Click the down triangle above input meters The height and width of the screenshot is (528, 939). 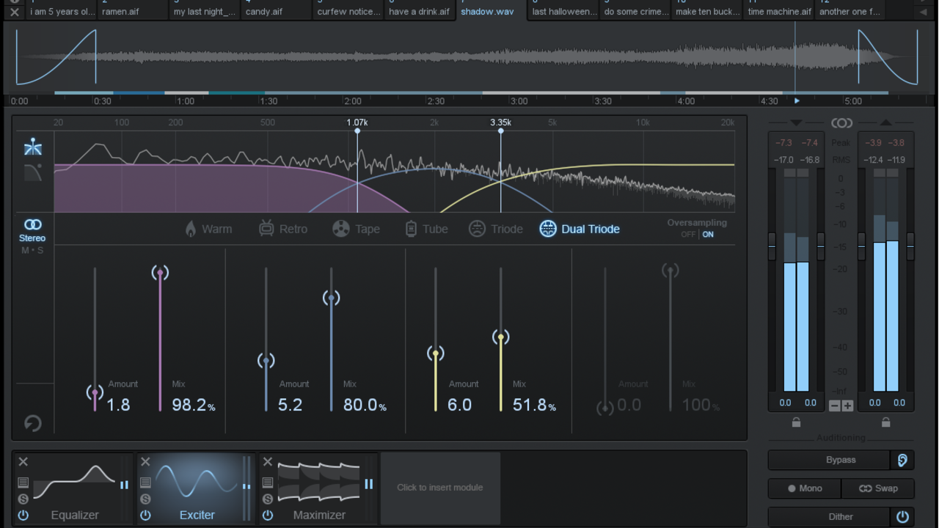click(x=796, y=122)
